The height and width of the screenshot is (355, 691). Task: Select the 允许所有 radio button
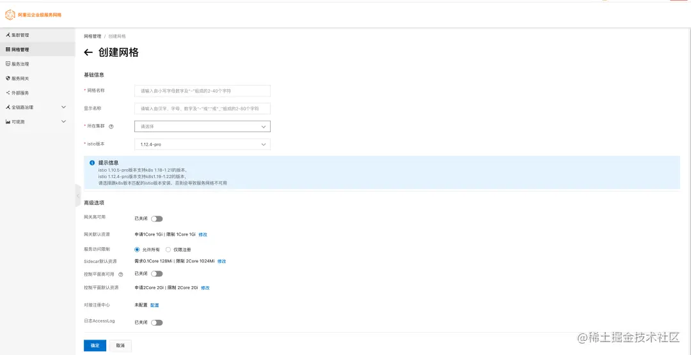[x=137, y=250]
